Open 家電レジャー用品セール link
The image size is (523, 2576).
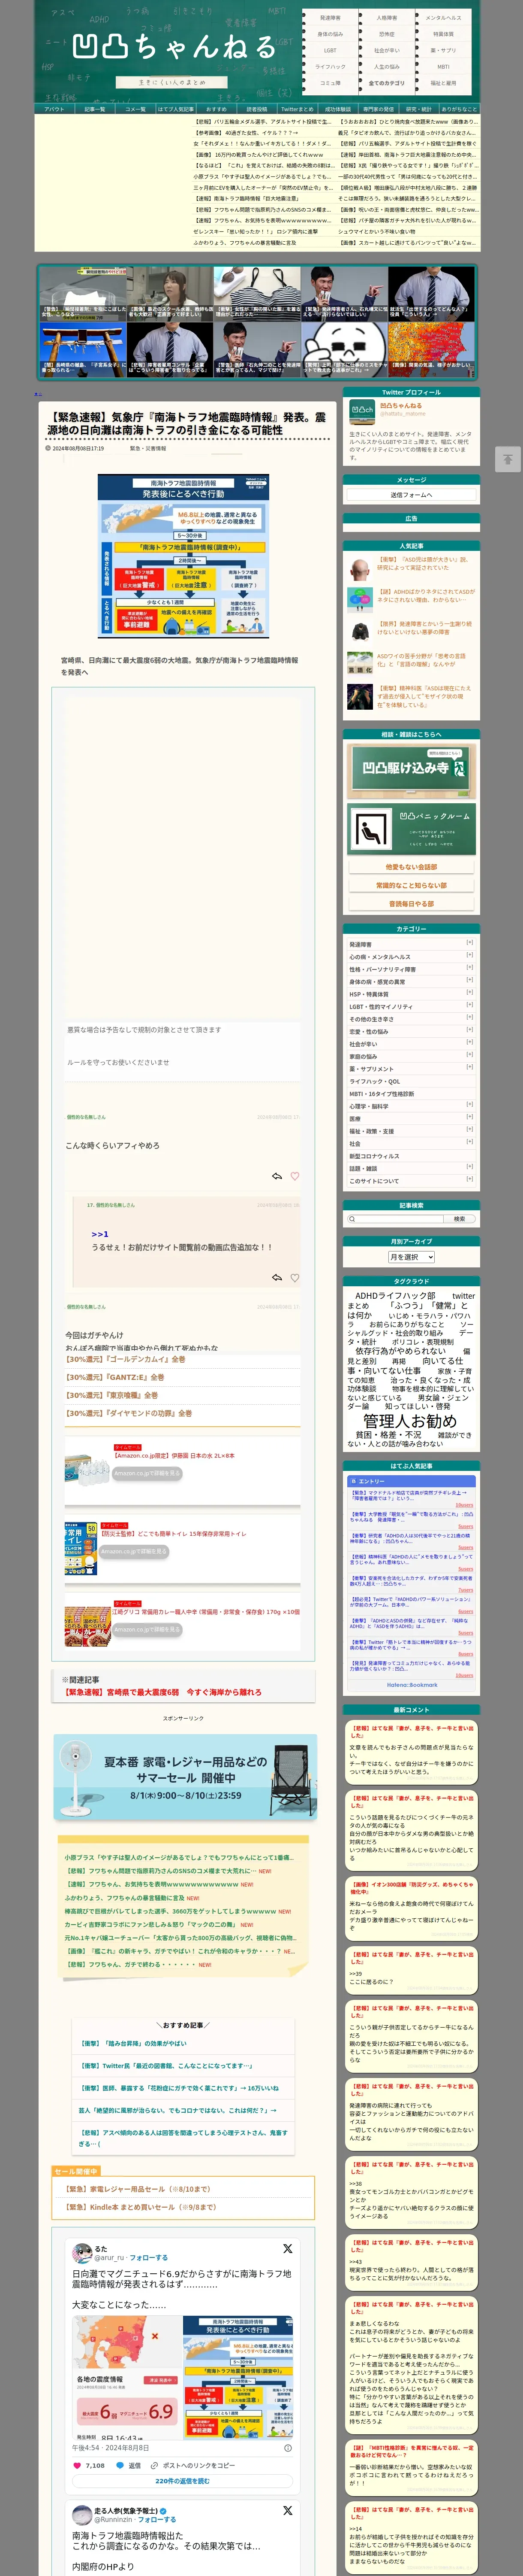click(138, 2189)
